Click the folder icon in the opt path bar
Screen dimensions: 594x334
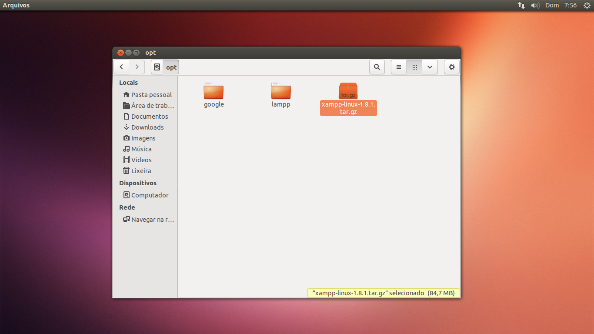(157, 67)
